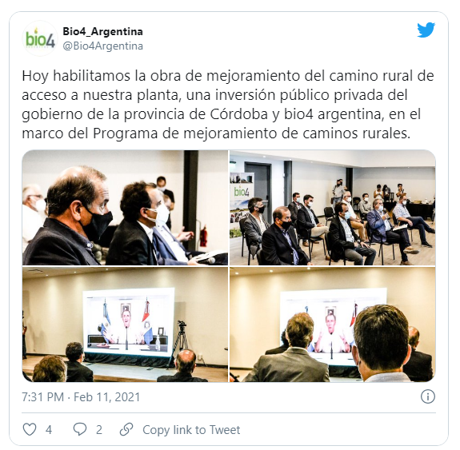Like the tweet with the heart icon
The width and height of the screenshot is (460, 450).
click(30, 430)
